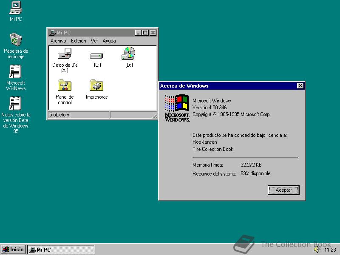Open the Ver menu
Viewport: 340px width, 255px height.
(94, 41)
